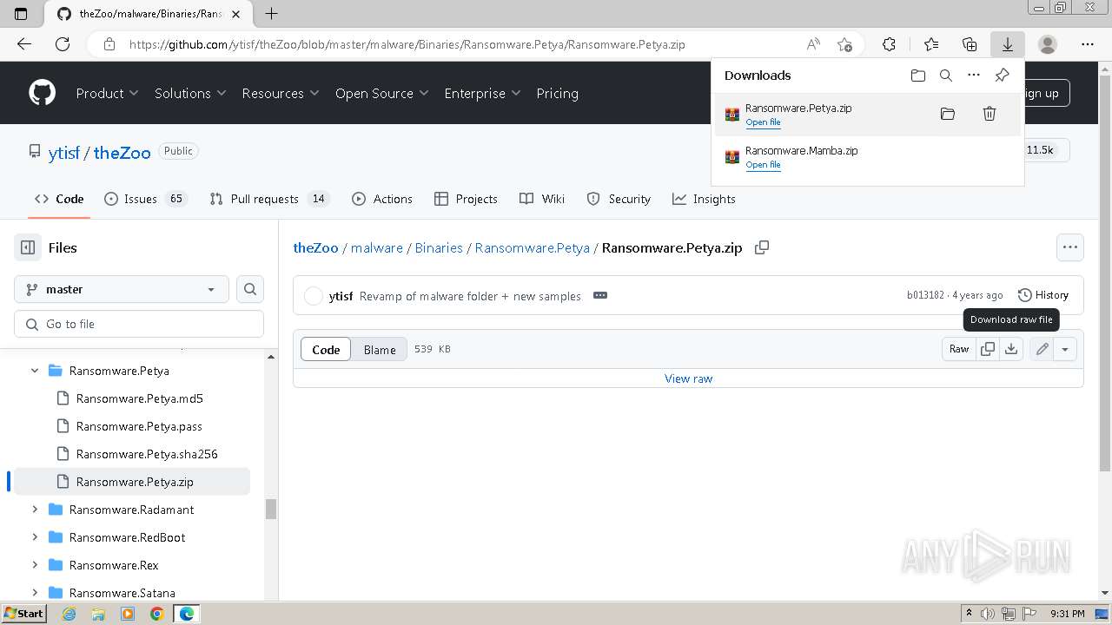Show Ransomware.Petya.zip in folder
1112x625 pixels.
pos(948,114)
